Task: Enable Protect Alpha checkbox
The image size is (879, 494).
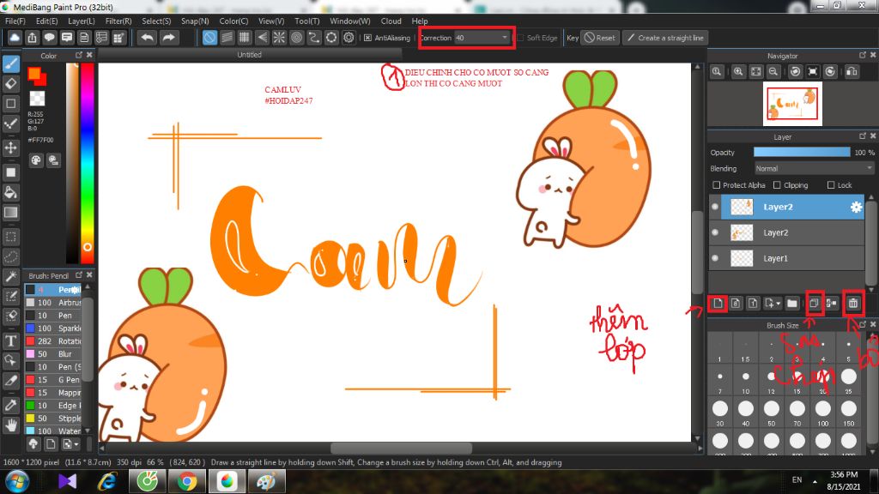Action: (x=717, y=185)
